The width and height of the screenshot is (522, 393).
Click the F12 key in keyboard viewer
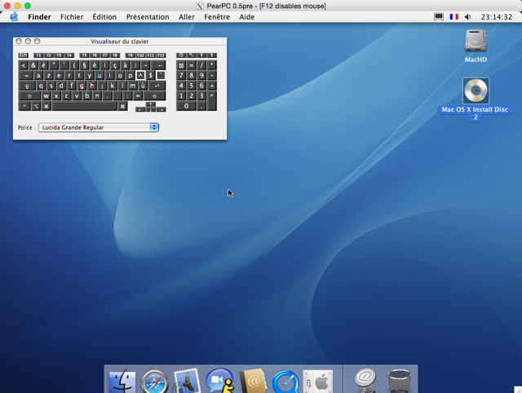click(161, 55)
